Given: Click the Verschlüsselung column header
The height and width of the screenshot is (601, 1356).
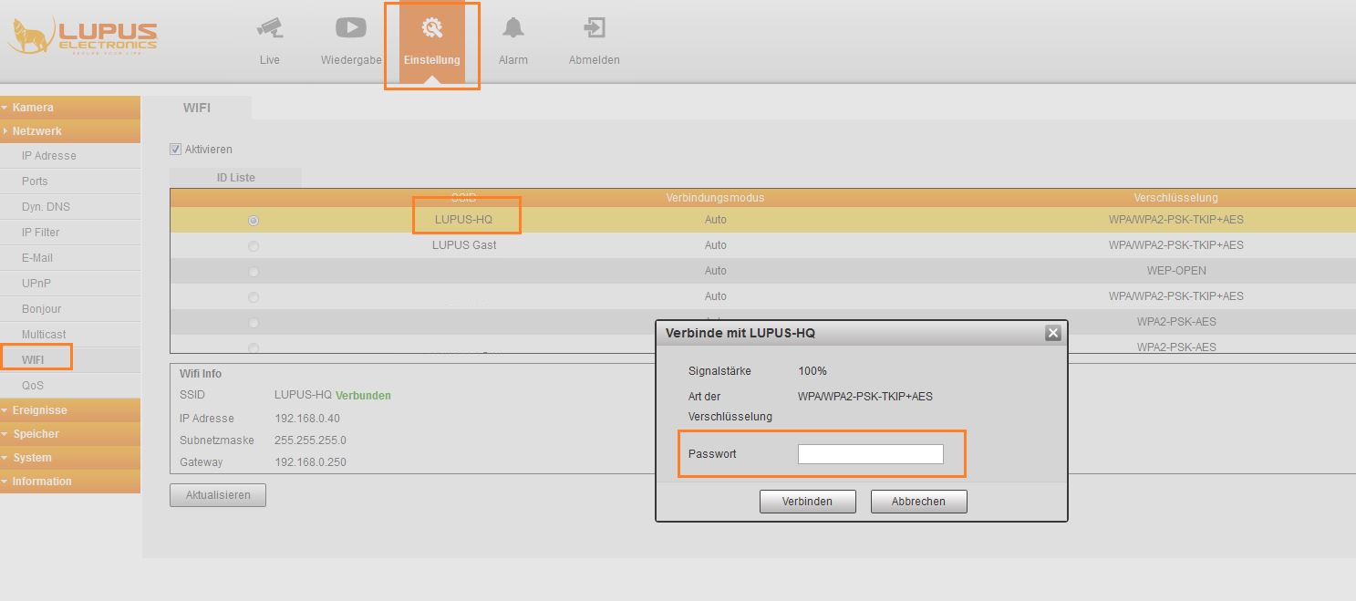Looking at the screenshot, I should pos(1175,198).
